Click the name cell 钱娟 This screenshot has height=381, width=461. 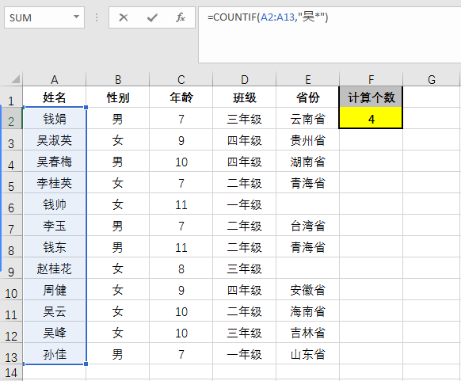55,119
